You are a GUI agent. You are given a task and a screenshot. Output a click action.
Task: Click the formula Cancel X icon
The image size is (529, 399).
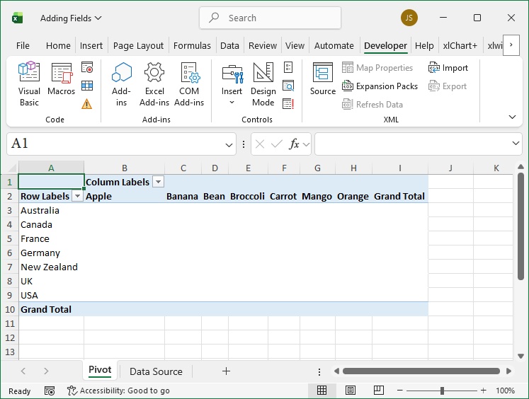tap(260, 144)
